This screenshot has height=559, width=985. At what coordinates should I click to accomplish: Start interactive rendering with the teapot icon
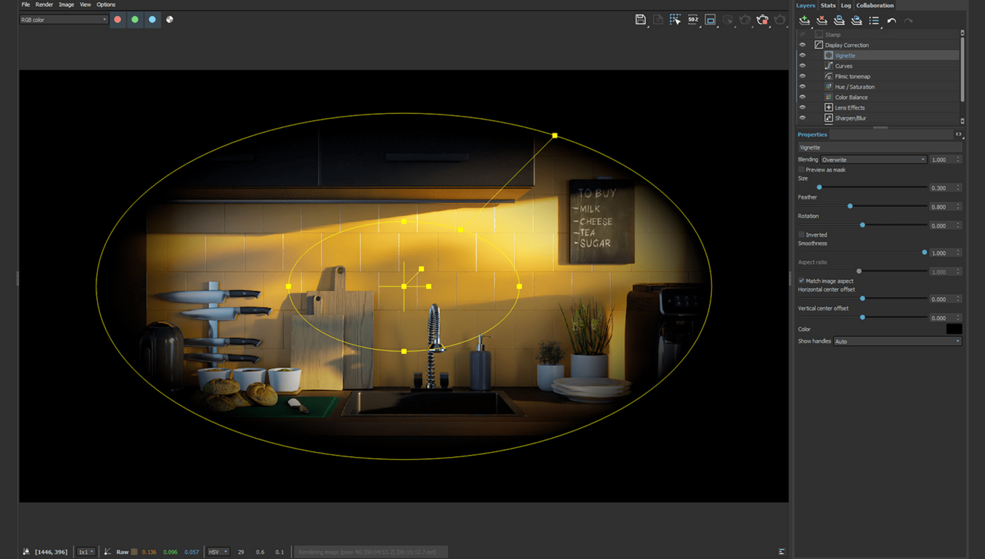745,20
